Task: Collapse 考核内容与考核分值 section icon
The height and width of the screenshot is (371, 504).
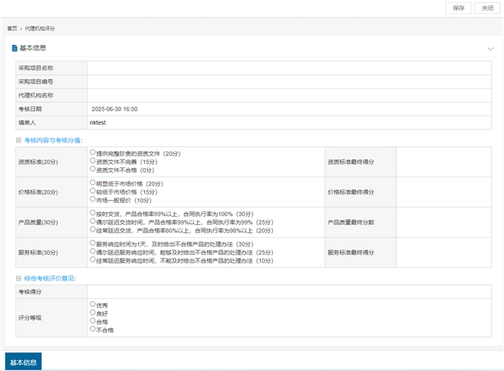Action: (x=19, y=140)
